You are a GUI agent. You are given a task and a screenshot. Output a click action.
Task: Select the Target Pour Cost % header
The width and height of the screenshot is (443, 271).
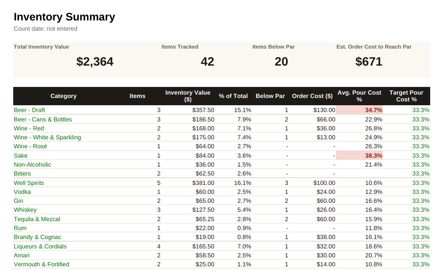tap(406, 96)
